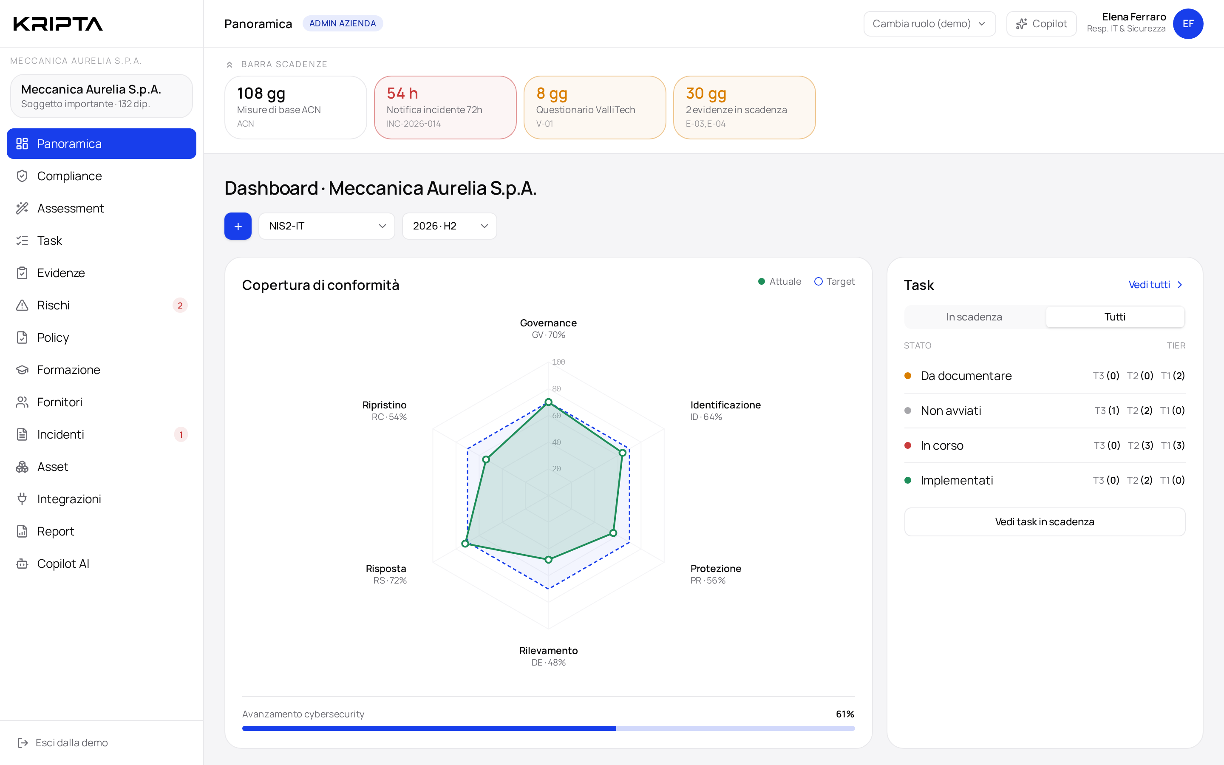Click the Asset boxes icon
The image size is (1224, 765).
coord(22,467)
